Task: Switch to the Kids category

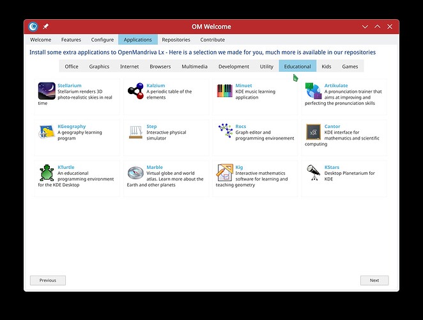Action: coord(326,67)
